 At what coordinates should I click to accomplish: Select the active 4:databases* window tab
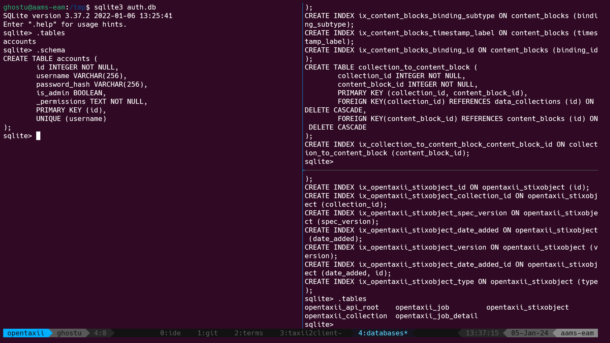(x=383, y=333)
